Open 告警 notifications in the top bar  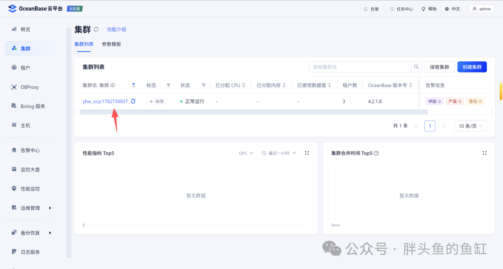click(x=371, y=9)
